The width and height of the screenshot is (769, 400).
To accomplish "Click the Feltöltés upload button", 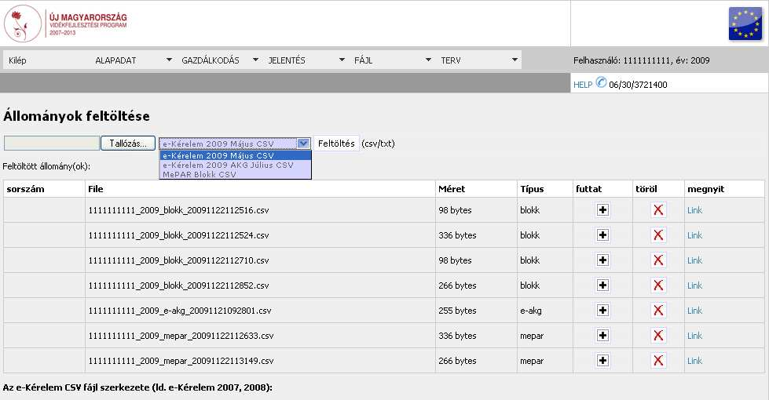I will (x=336, y=144).
